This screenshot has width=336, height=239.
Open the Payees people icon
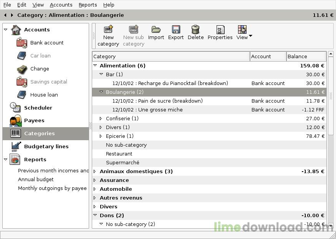click(x=16, y=121)
